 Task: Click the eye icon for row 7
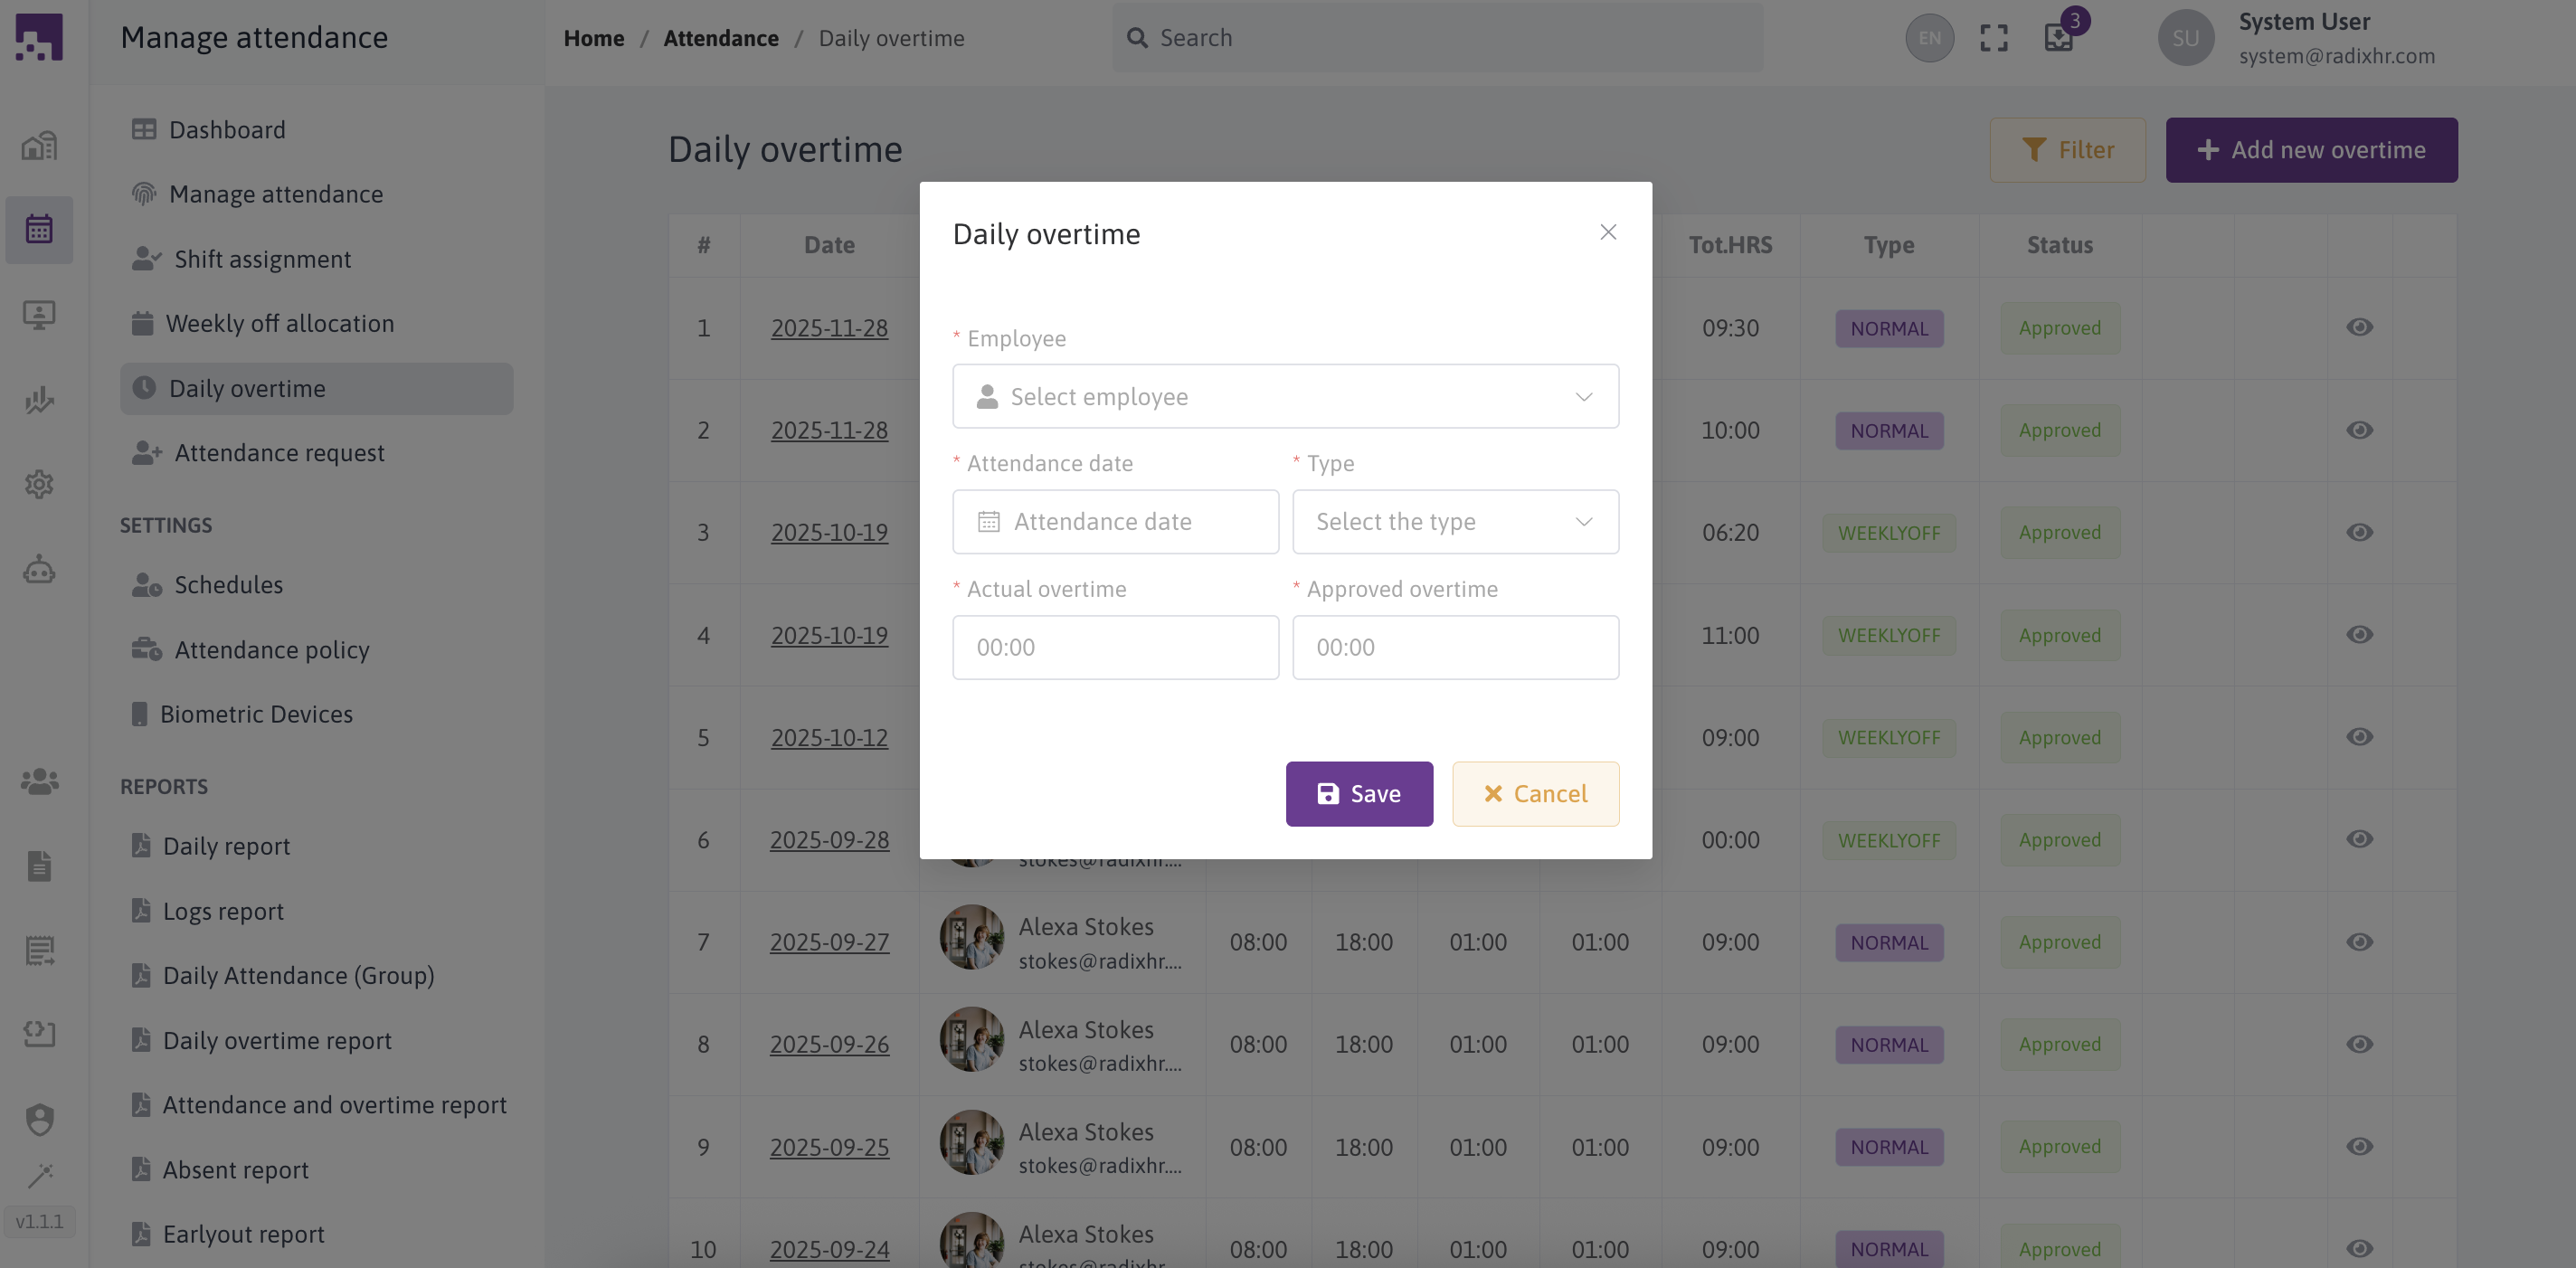pos(2359,942)
